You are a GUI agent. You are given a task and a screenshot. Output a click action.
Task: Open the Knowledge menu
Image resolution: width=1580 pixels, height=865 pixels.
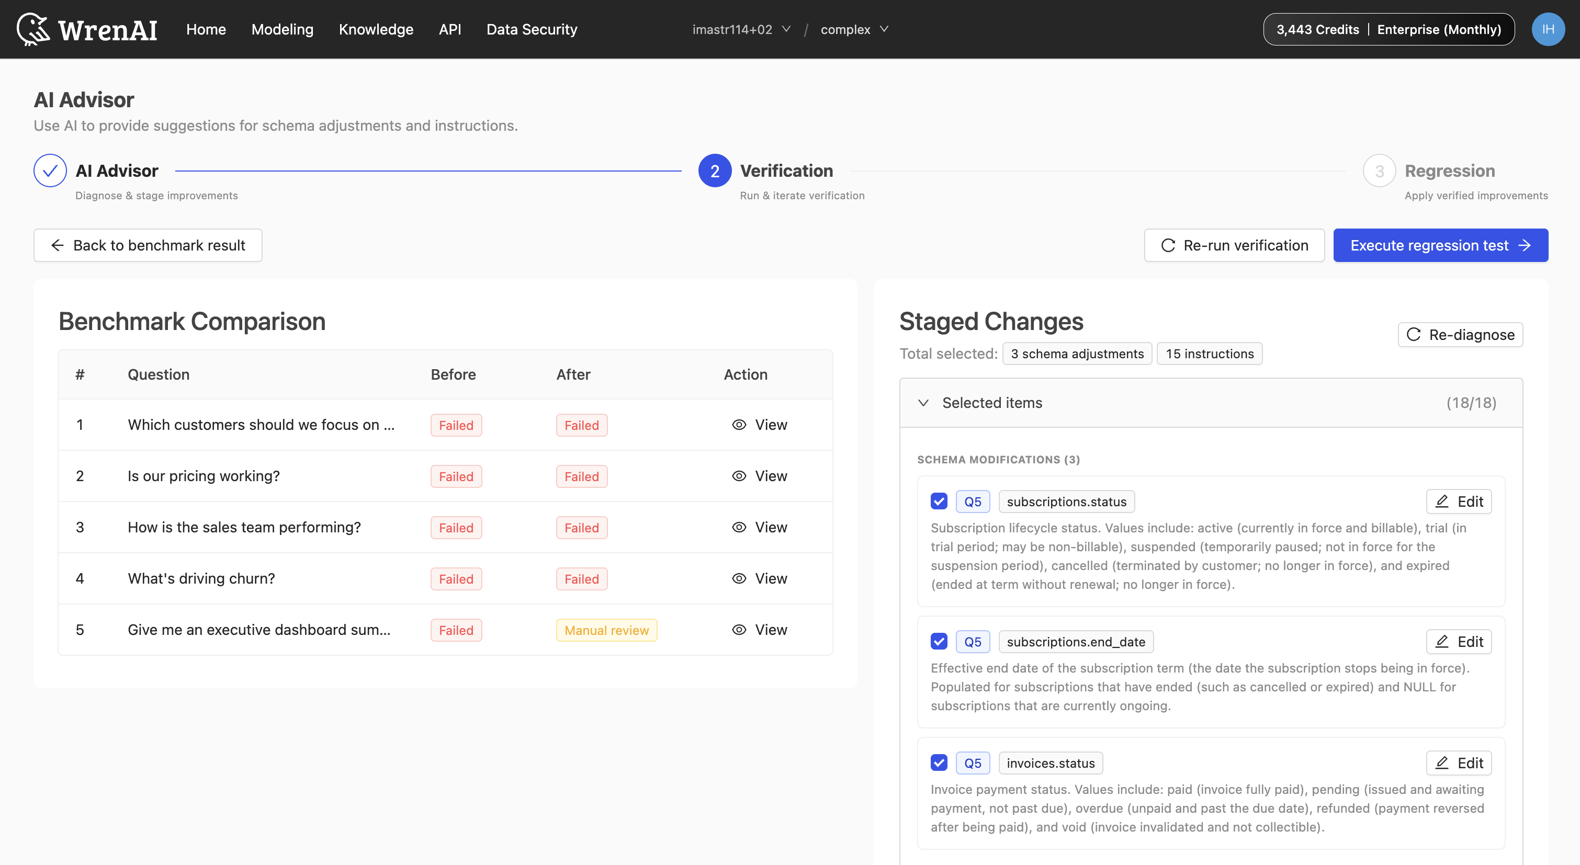376,29
